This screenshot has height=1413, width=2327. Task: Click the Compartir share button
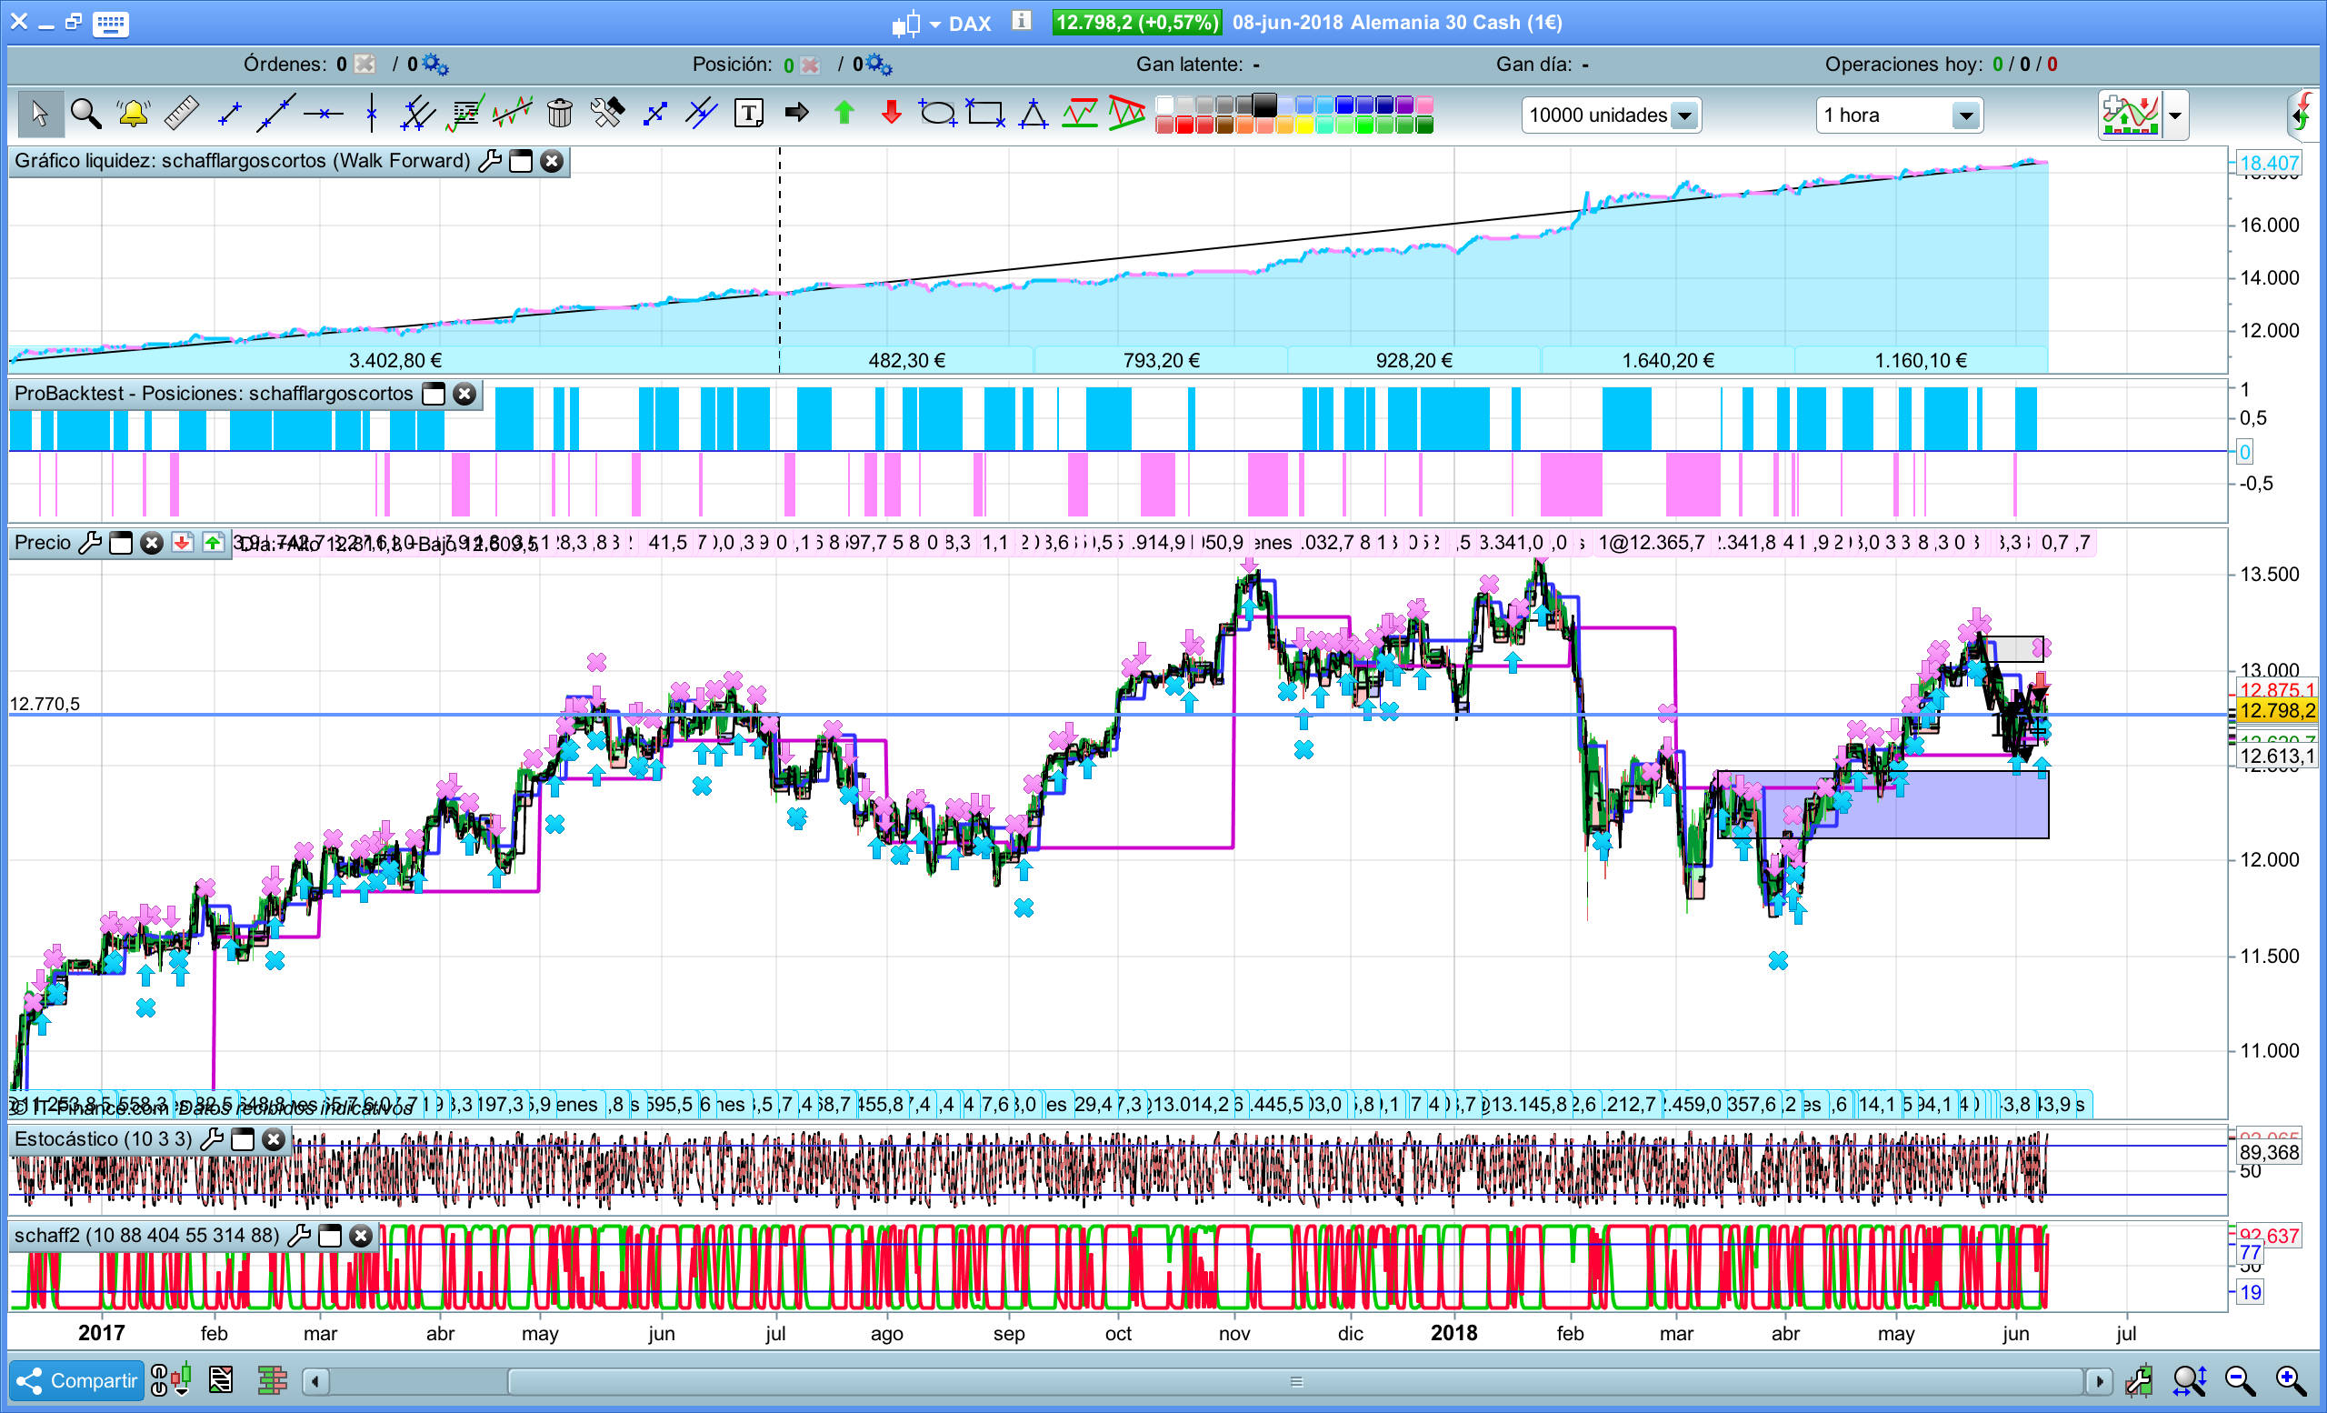point(77,1381)
